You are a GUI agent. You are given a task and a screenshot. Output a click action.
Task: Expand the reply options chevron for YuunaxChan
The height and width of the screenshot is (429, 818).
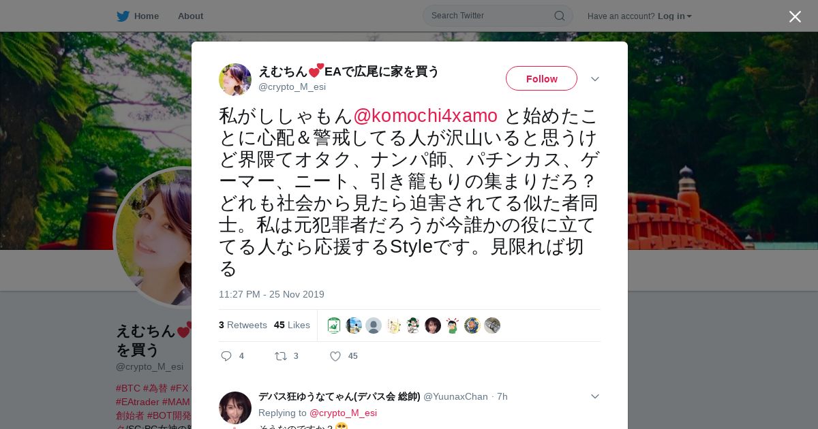point(594,396)
